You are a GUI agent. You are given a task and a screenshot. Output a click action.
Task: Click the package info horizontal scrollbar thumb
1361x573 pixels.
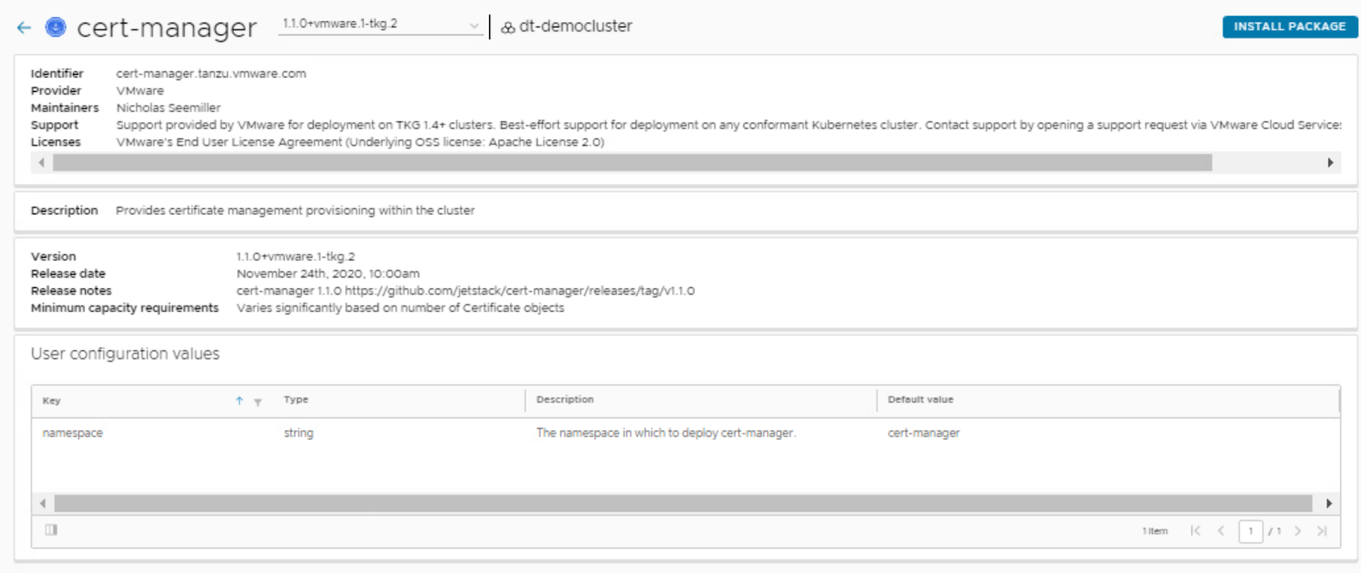click(x=632, y=162)
